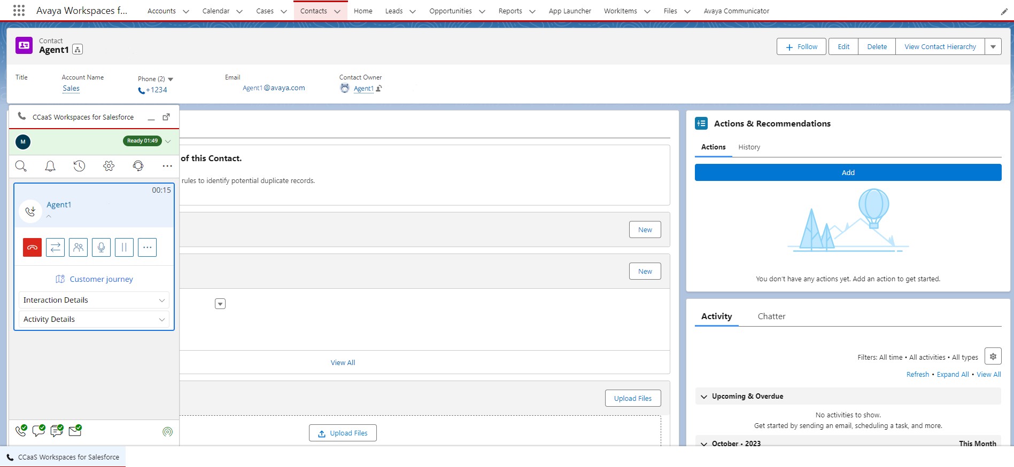Open the Sales account link

pos(71,89)
